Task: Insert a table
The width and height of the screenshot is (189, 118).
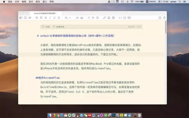Action: tap(129, 18)
